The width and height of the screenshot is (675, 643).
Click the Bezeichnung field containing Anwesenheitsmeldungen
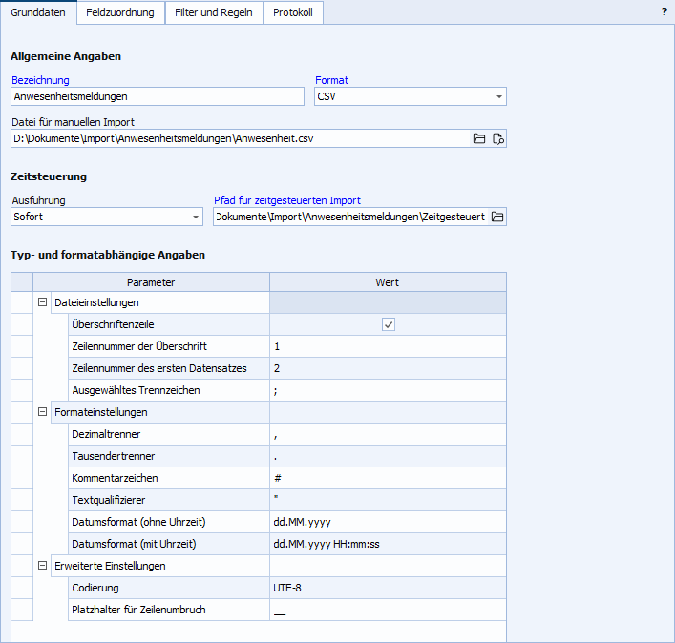tap(158, 96)
